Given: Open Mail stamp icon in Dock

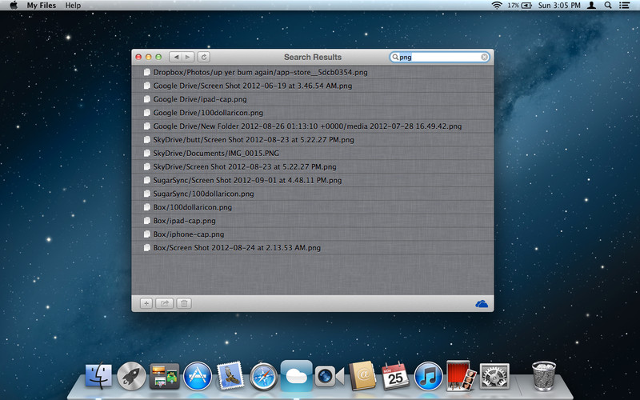Looking at the screenshot, I should [230, 375].
